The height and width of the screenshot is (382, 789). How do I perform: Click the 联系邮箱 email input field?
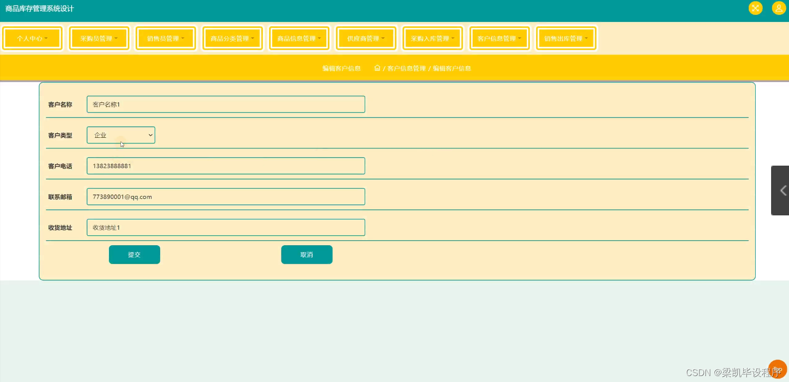226,197
